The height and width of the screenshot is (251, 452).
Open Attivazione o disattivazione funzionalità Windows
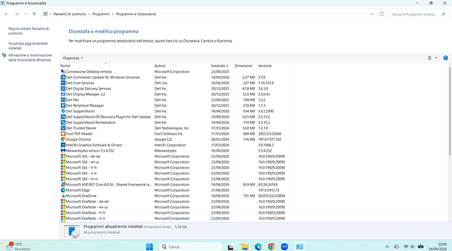(30, 58)
